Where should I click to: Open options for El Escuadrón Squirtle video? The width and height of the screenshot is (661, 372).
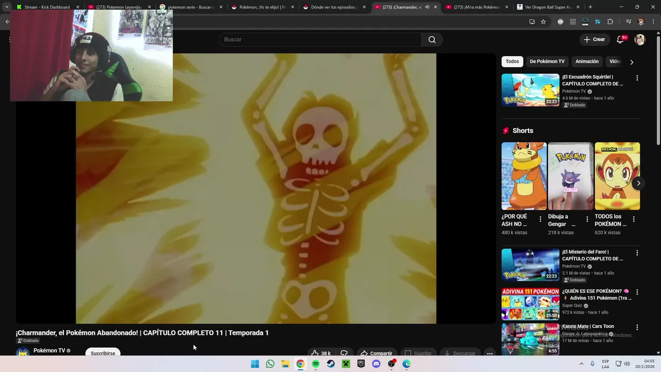(x=637, y=78)
